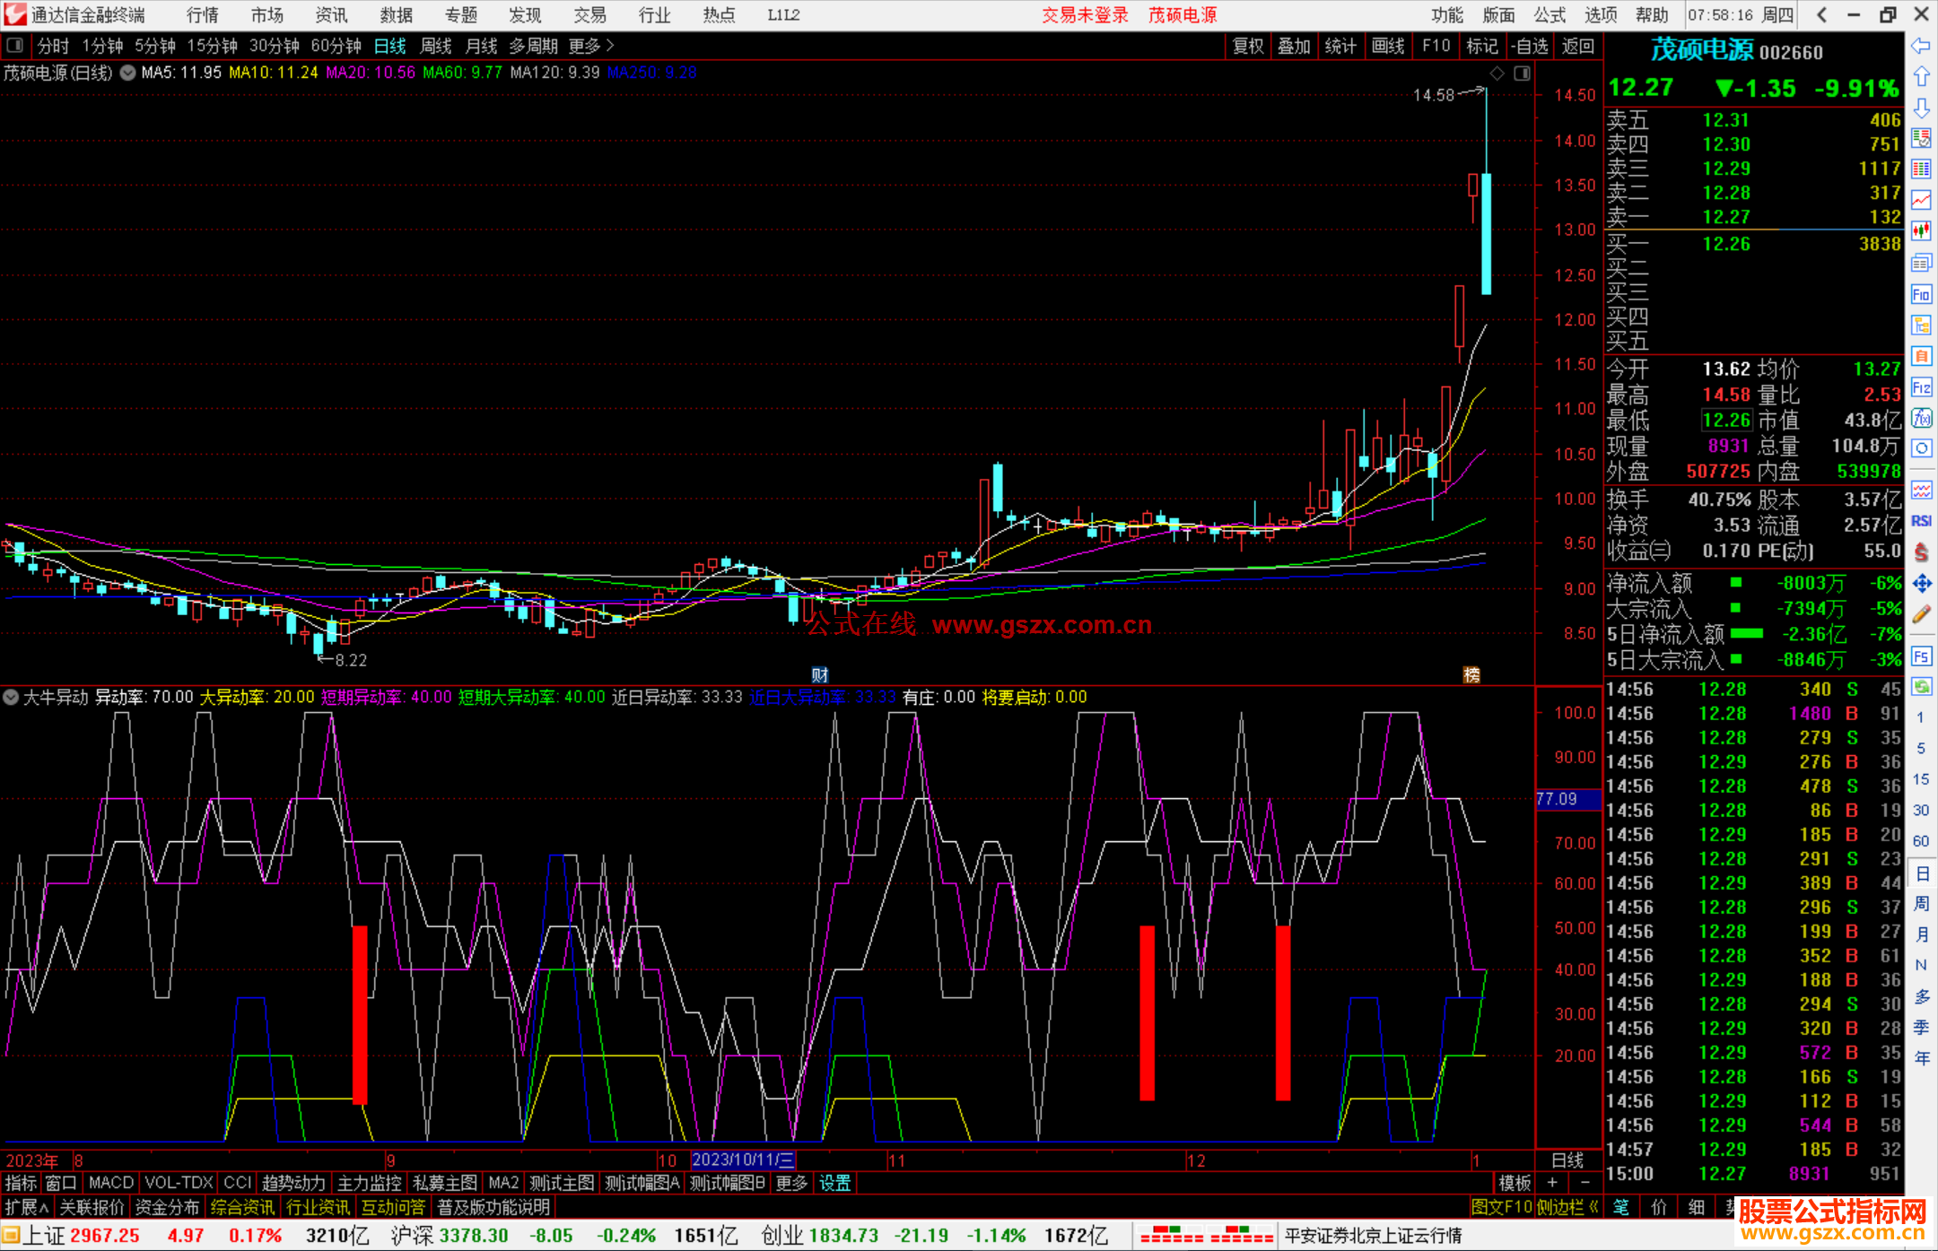This screenshot has height=1251, width=1938.
Task: Switch the period to 周 in the sidebar
Action: 1921,904
